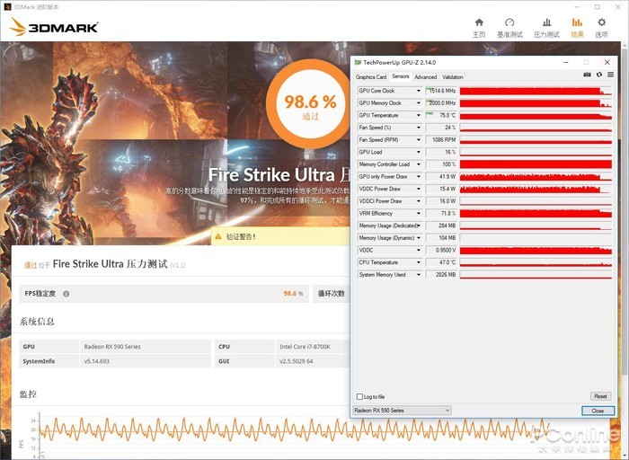Screen dimensions: 629x460
Task: Open the GPU Temperature sensor dropdown arrow
Action: pyautogui.click(x=419, y=115)
